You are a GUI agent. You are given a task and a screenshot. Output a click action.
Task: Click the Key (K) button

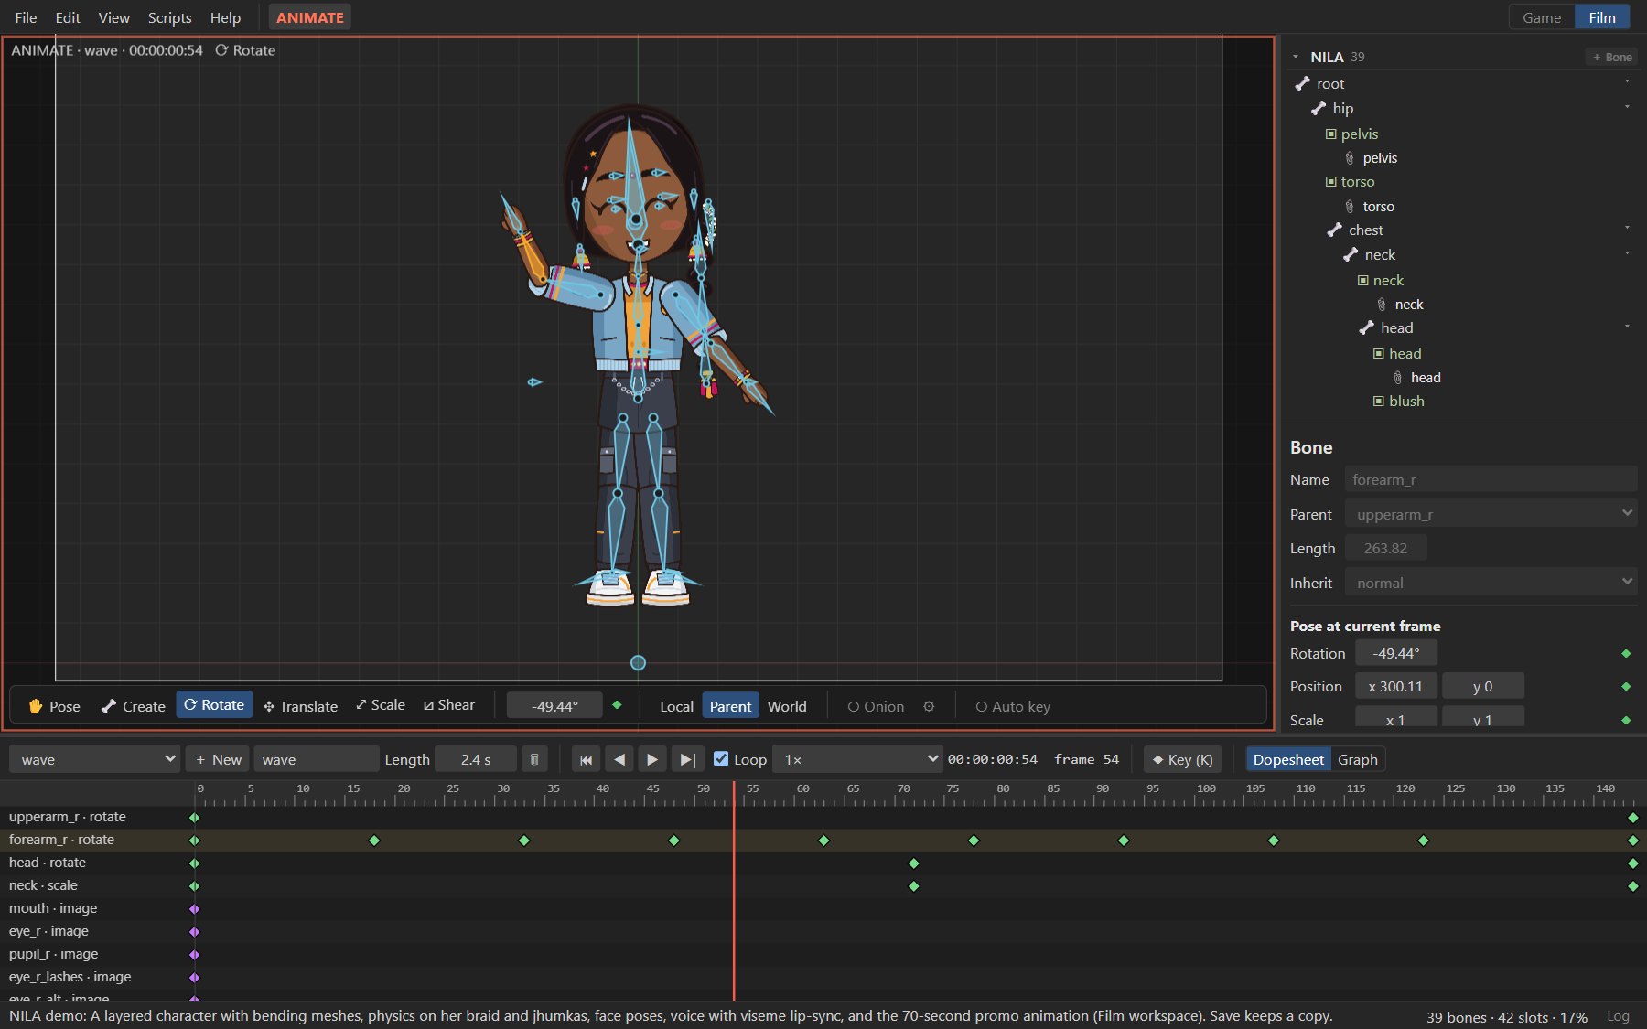pos(1182,759)
